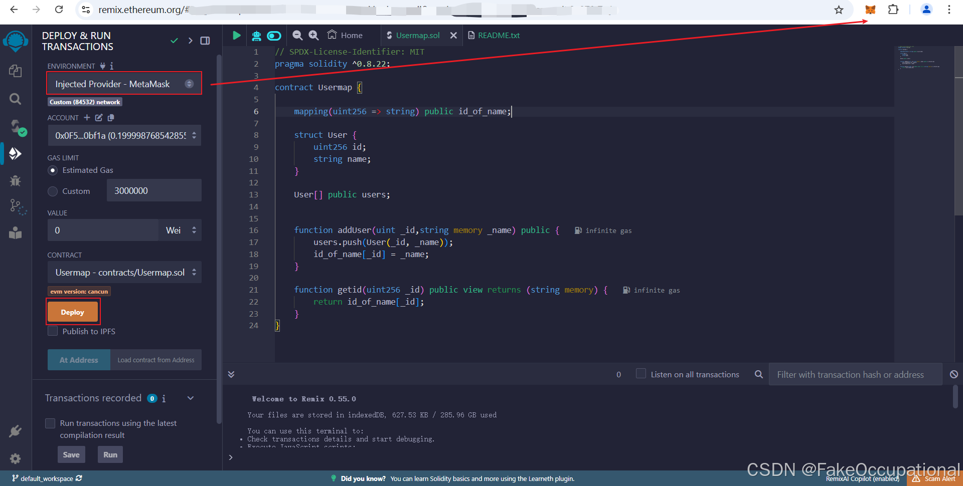Run script with green play icon

pyautogui.click(x=236, y=35)
